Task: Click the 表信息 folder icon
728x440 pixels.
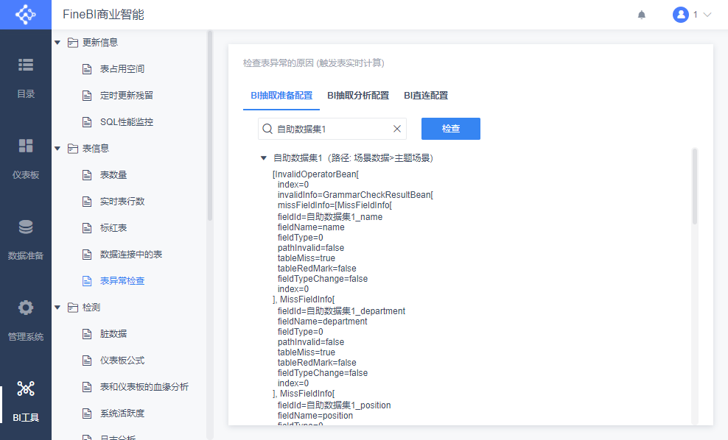Action: pos(73,149)
